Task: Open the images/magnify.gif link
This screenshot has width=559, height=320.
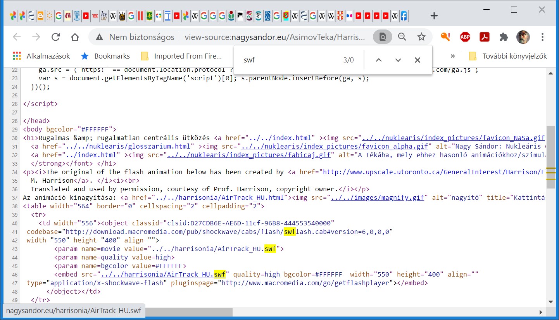Action: coord(377,197)
